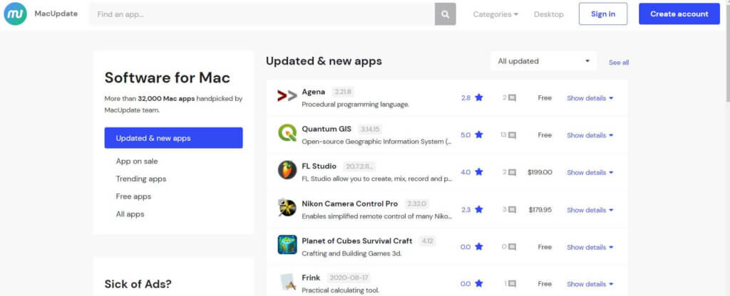Screen dimensions: 730x296
Task: Click the Find an app search field
Action: [262, 14]
